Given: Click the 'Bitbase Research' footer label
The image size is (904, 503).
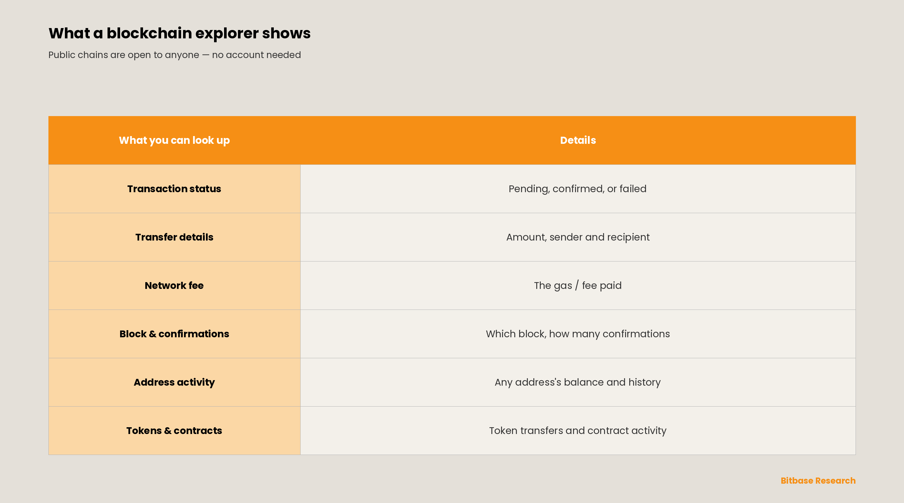Looking at the screenshot, I should (818, 480).
